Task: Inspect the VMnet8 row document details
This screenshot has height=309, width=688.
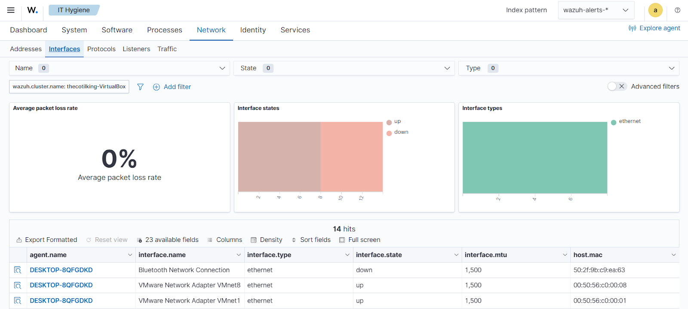Action: pos(18,285)
